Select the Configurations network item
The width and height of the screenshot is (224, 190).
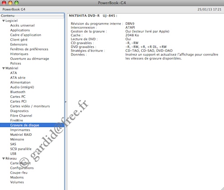point(22,168)
